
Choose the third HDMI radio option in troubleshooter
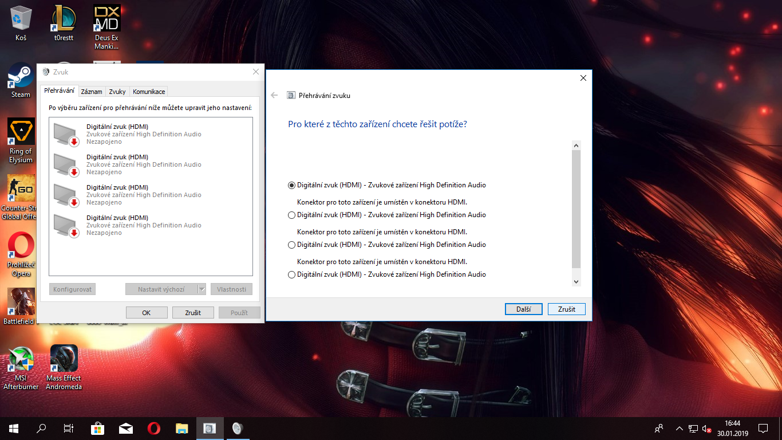point(292,245)
